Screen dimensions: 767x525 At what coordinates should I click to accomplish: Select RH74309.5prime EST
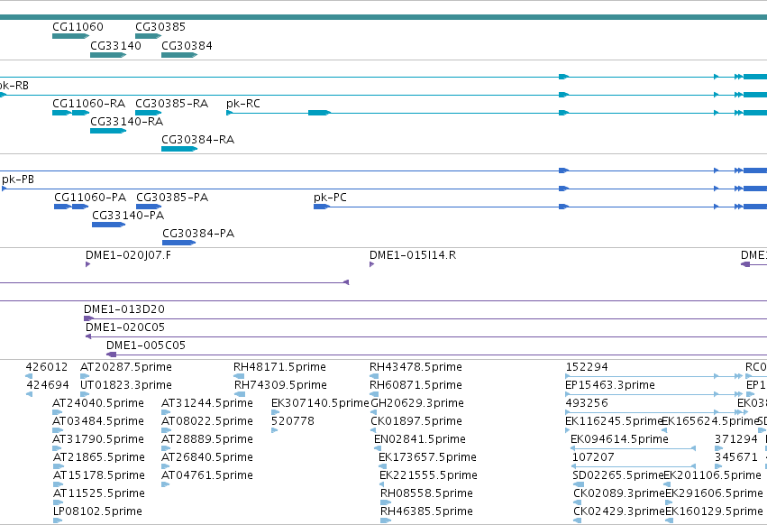pos(240,394)
